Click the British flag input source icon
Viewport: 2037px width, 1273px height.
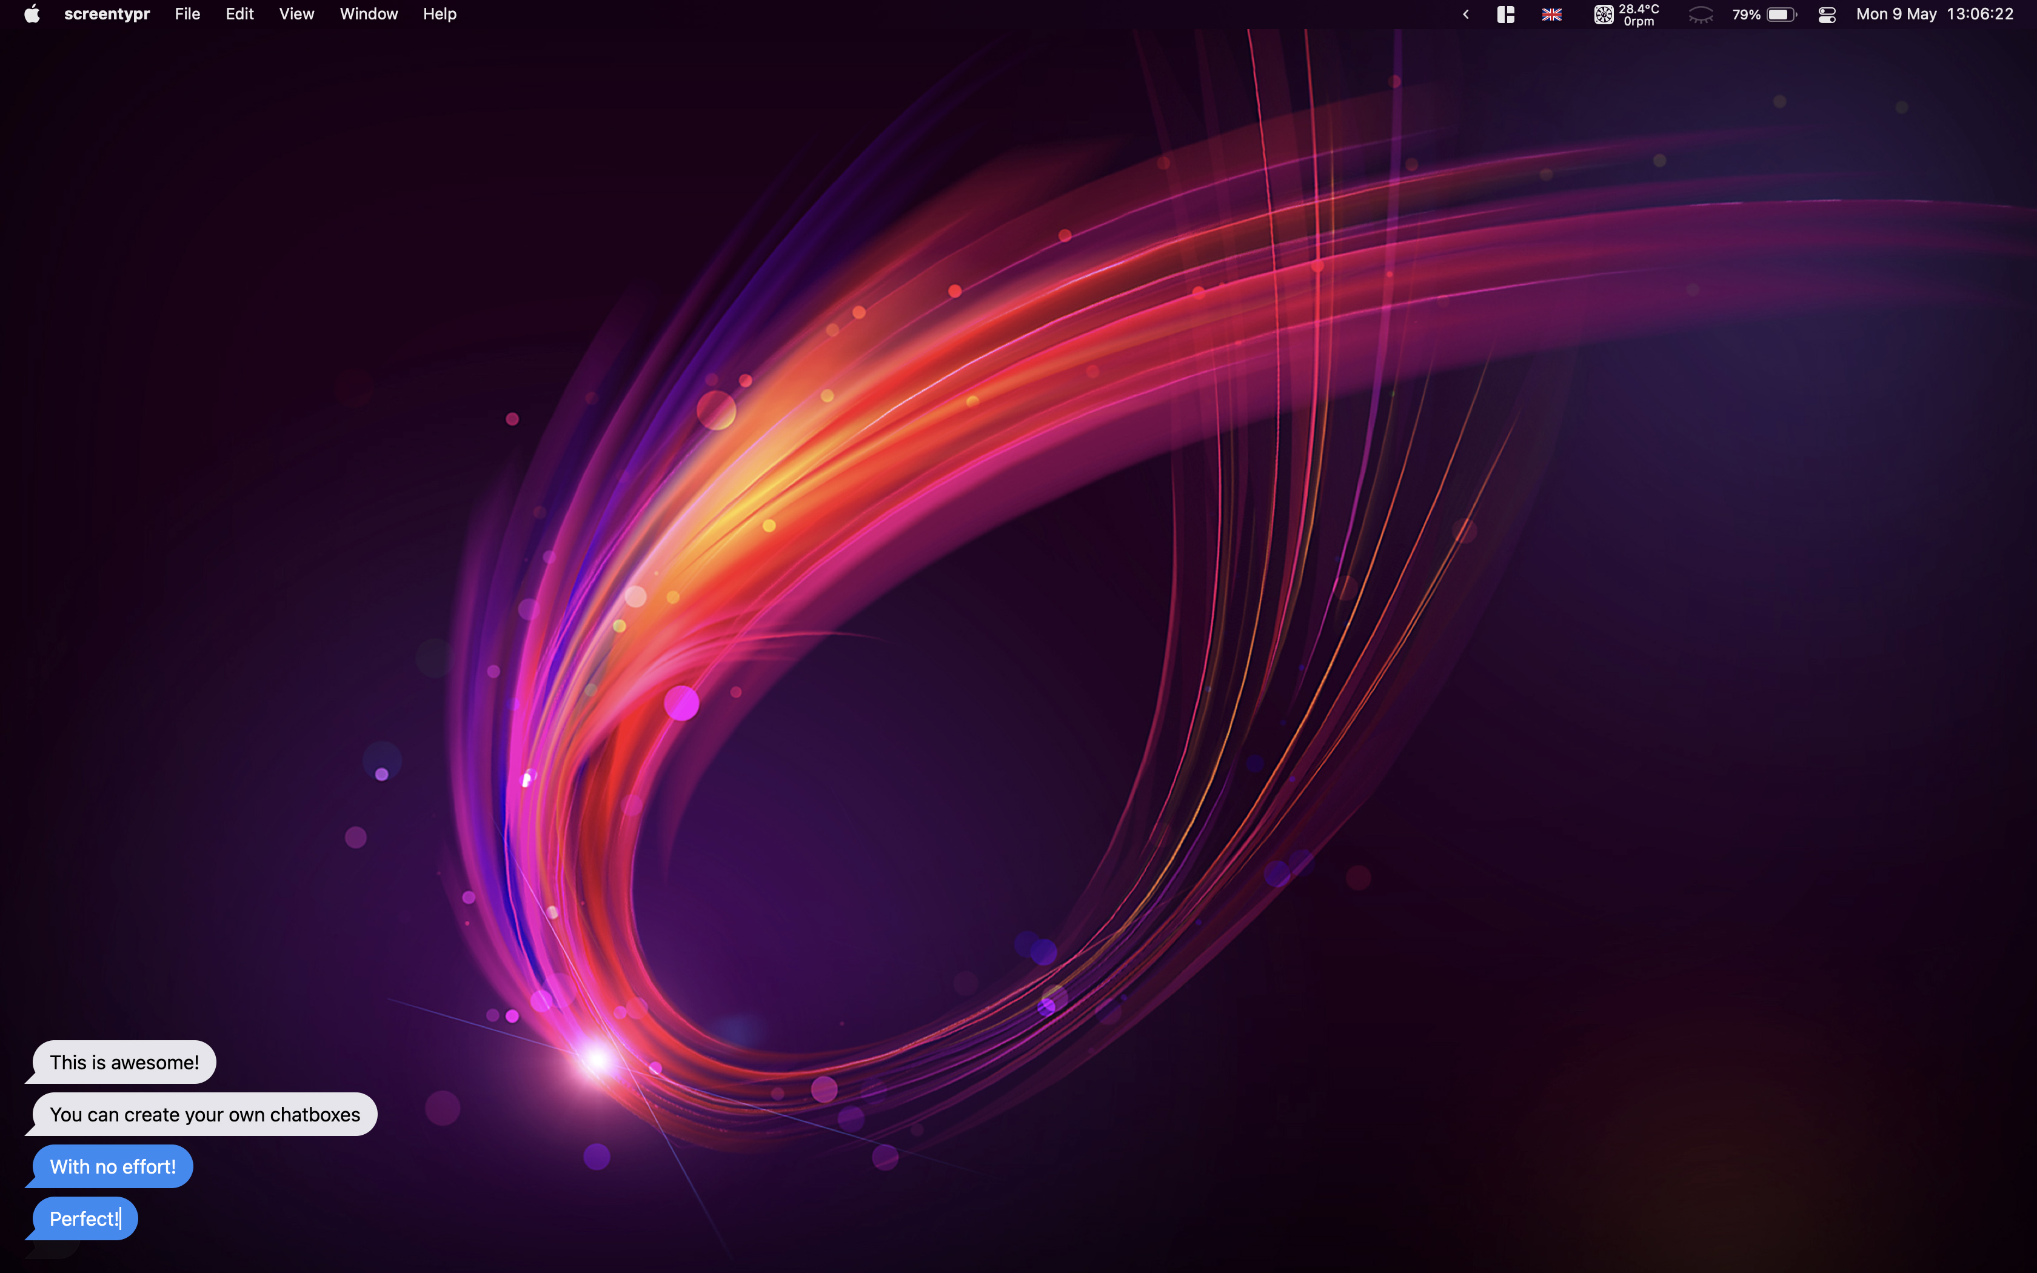[1551, 15]
